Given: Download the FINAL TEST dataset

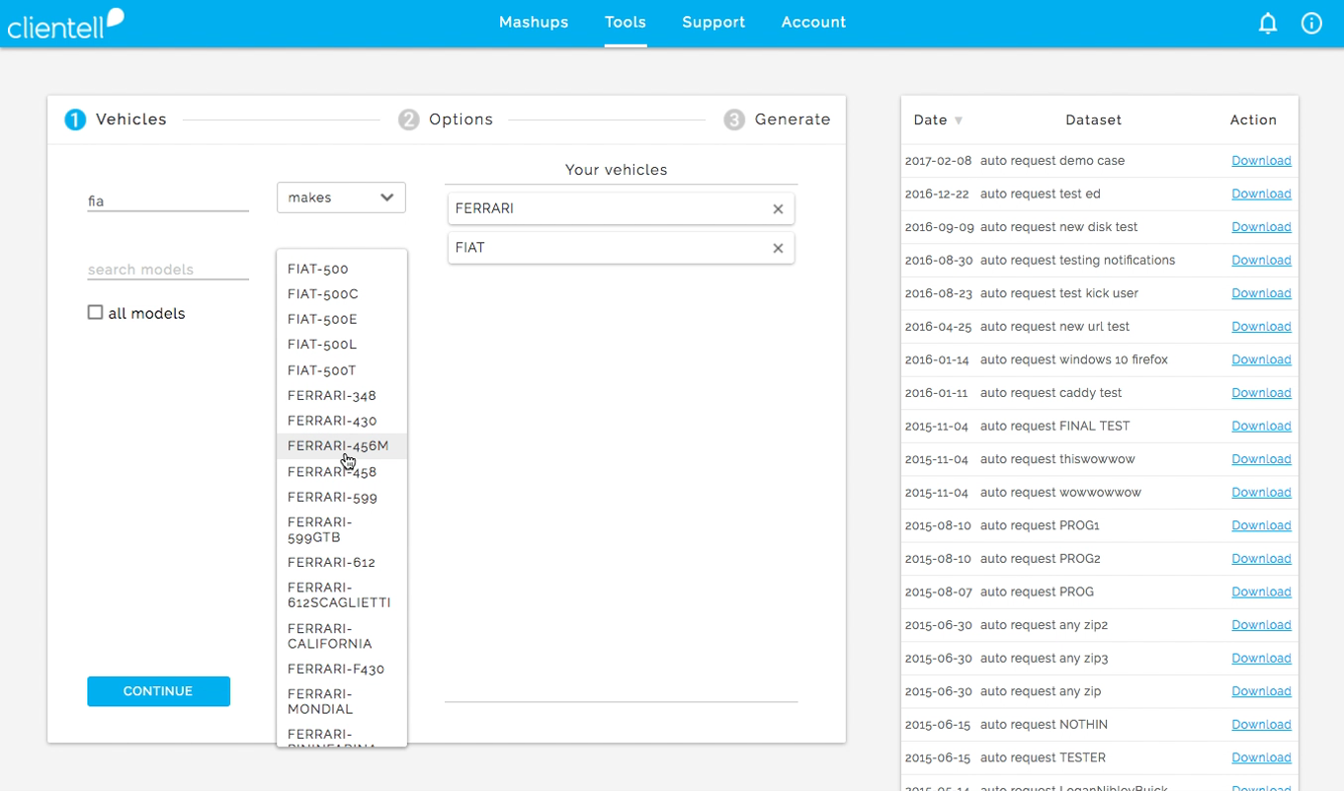Looking at the screenshot, I should [1261, 427].
